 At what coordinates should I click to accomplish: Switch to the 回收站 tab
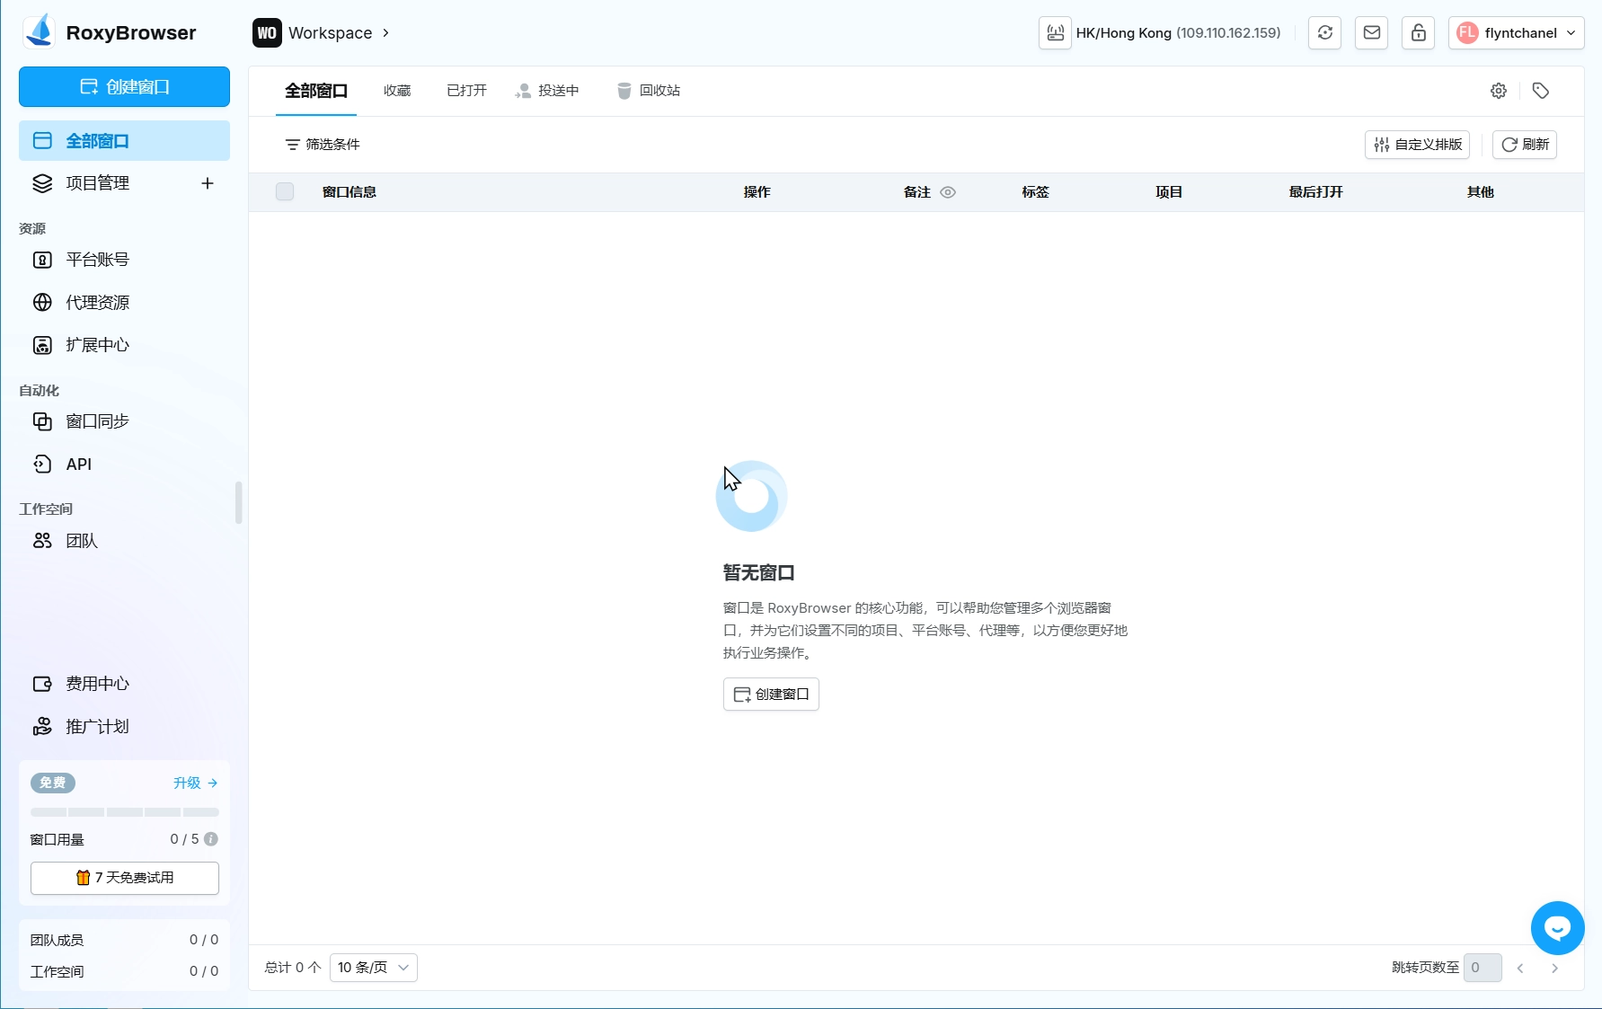(x=649, y=91)
